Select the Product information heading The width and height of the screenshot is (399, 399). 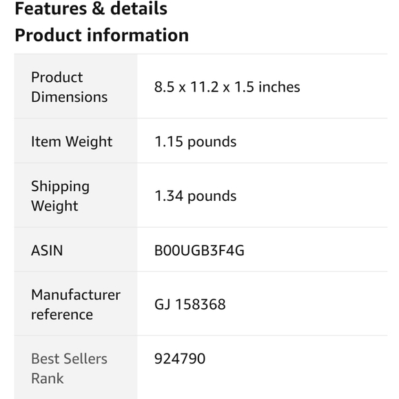click(x=102, y=35)
